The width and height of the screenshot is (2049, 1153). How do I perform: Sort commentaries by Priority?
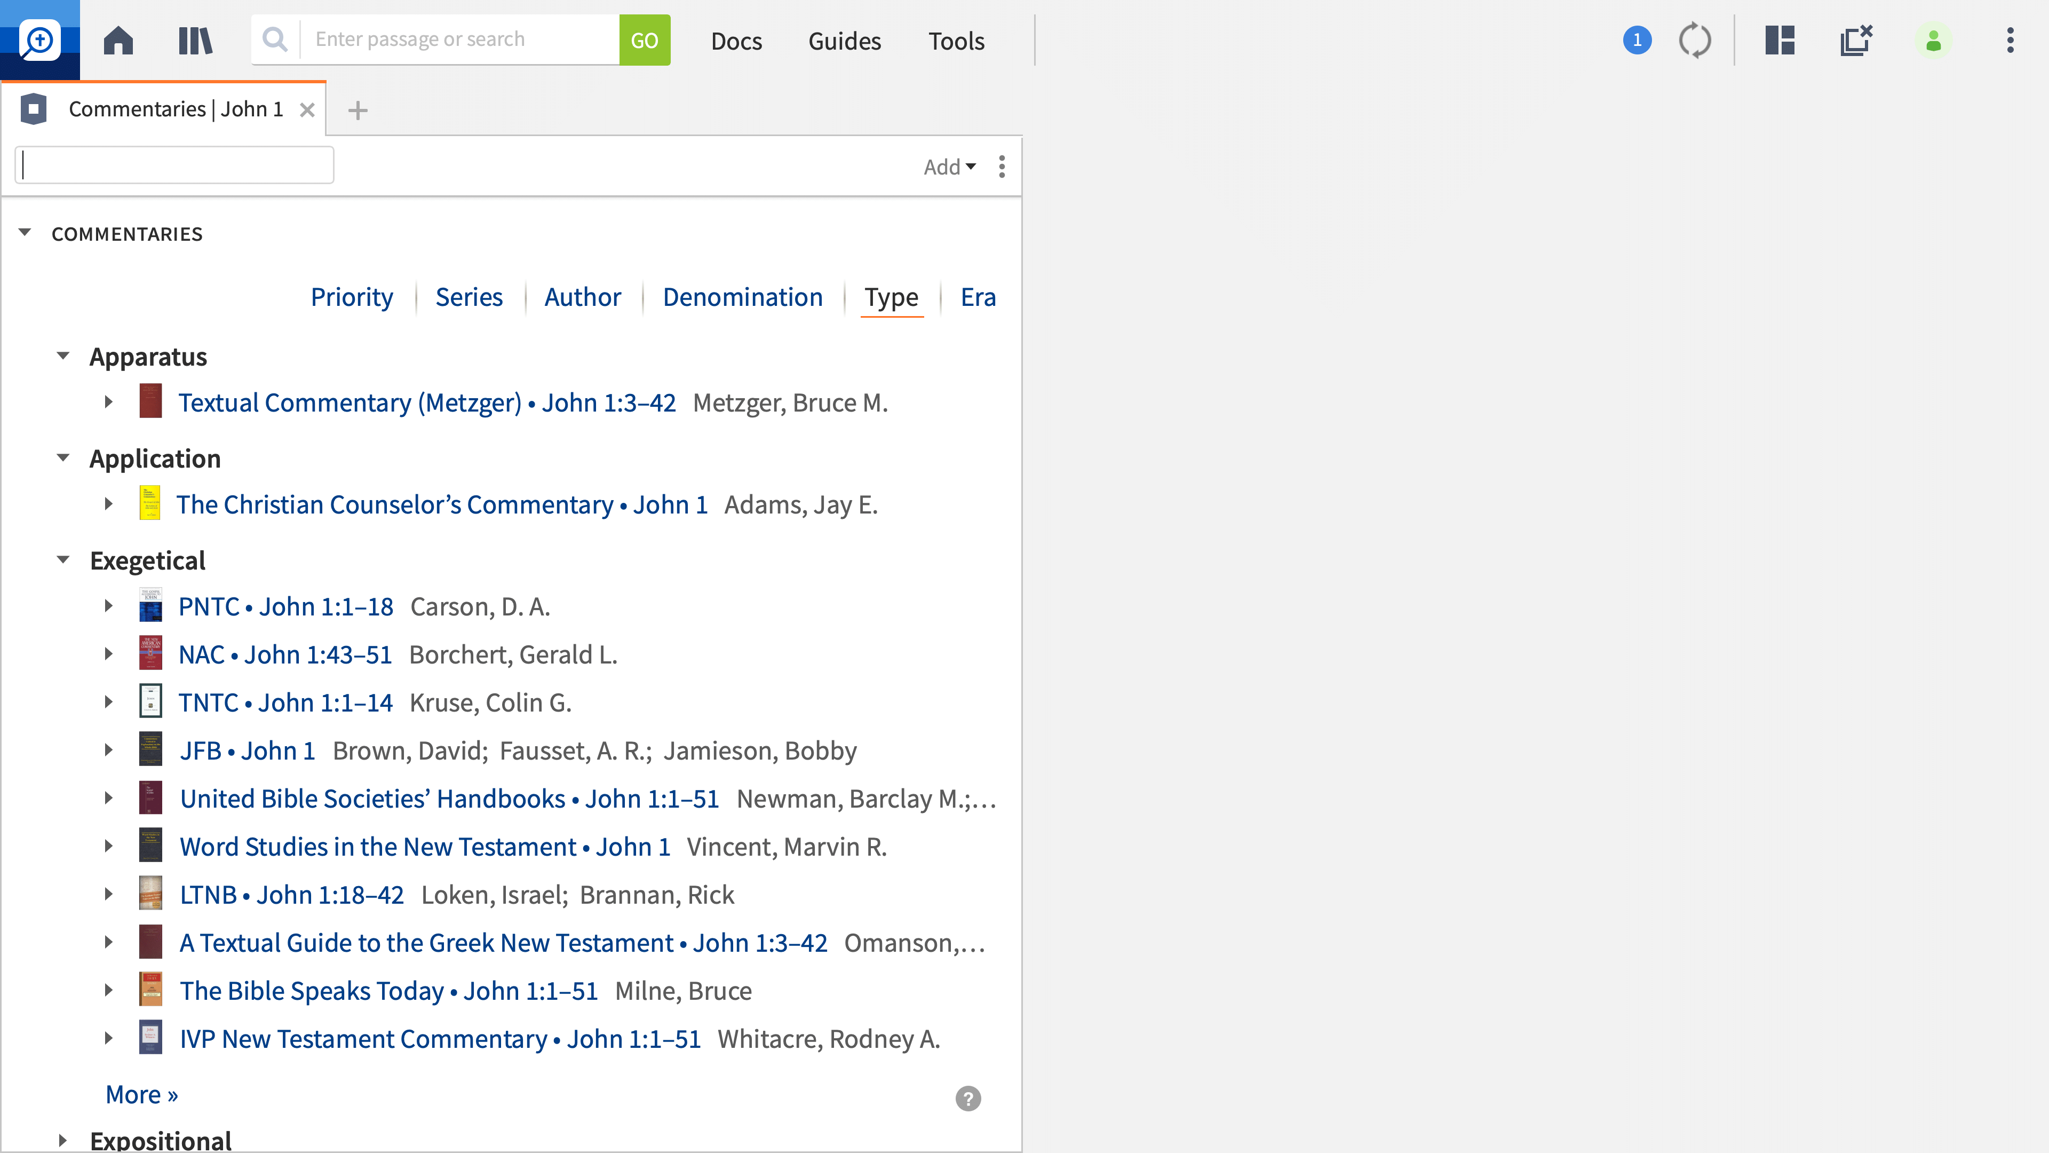pos(352,297)
